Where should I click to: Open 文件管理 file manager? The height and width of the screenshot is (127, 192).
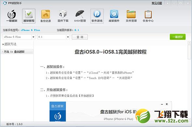click(131, 16)
